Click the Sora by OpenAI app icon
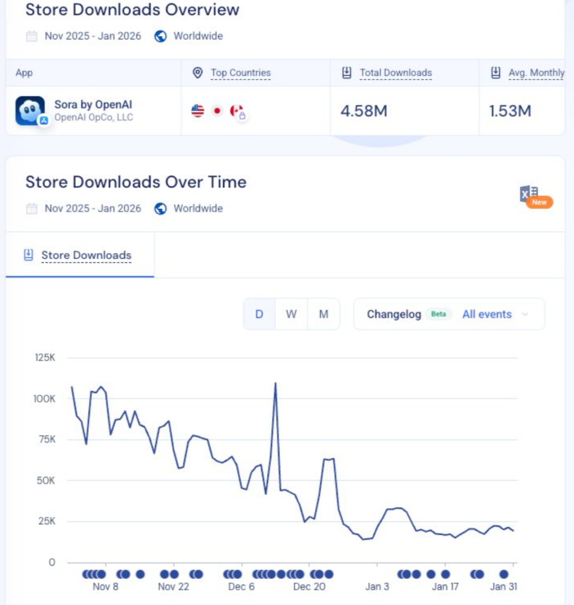 tap(30, 110)
